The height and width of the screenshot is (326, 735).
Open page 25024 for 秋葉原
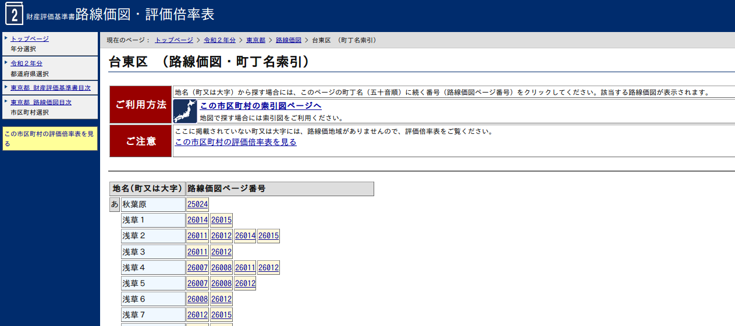pyautogui.click(x=197, y=204)
